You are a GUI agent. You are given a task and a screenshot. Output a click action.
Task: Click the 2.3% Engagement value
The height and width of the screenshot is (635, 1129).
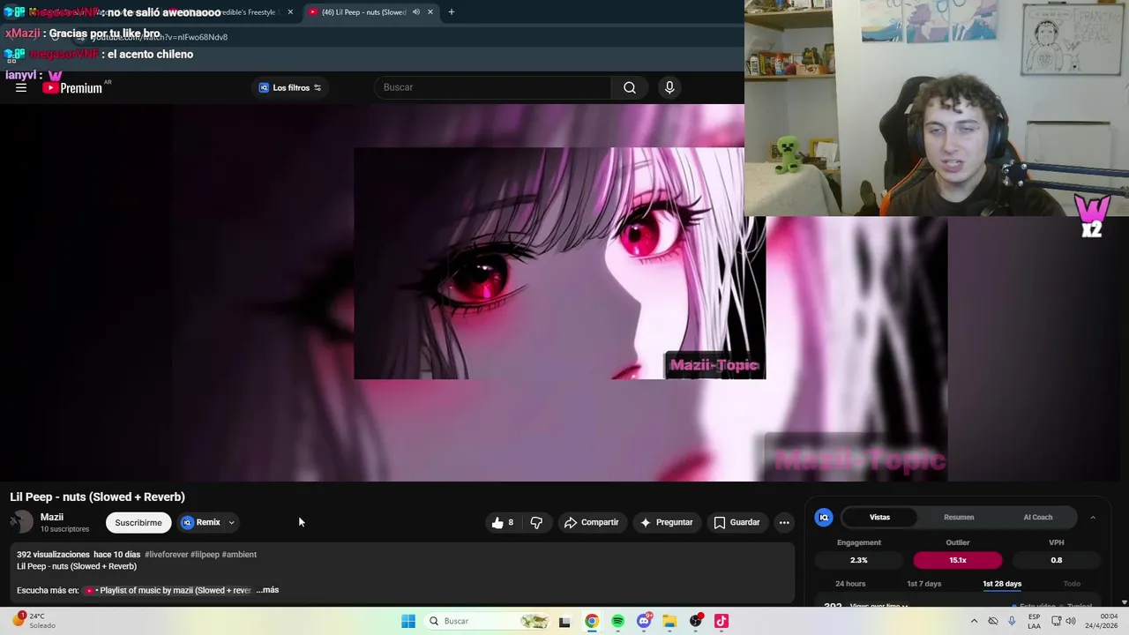click(858, 560)
